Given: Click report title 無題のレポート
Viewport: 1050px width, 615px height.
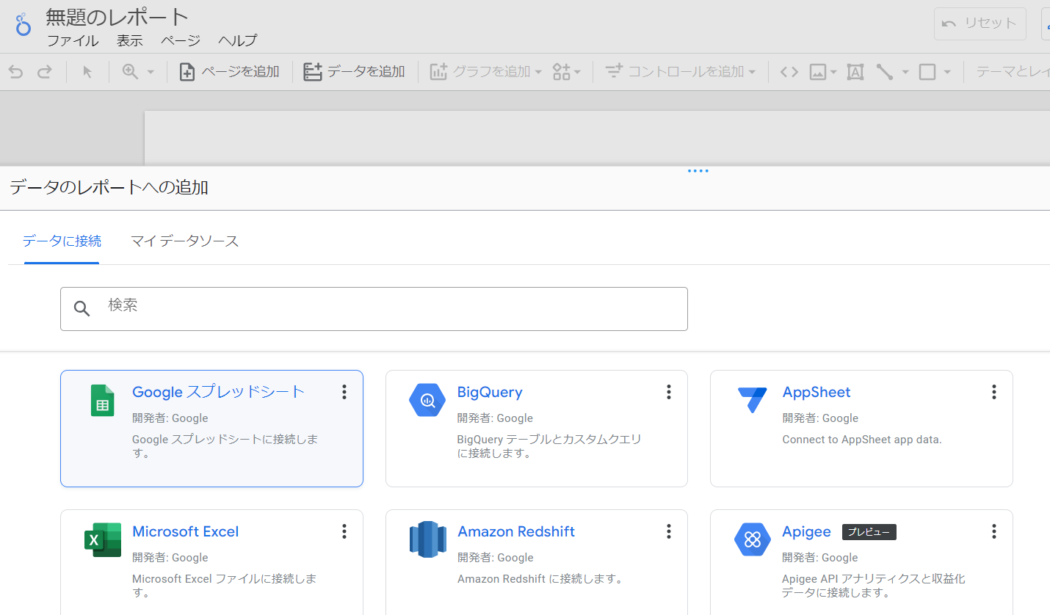Looking at the screenshot, I should (x=117, y=16).
